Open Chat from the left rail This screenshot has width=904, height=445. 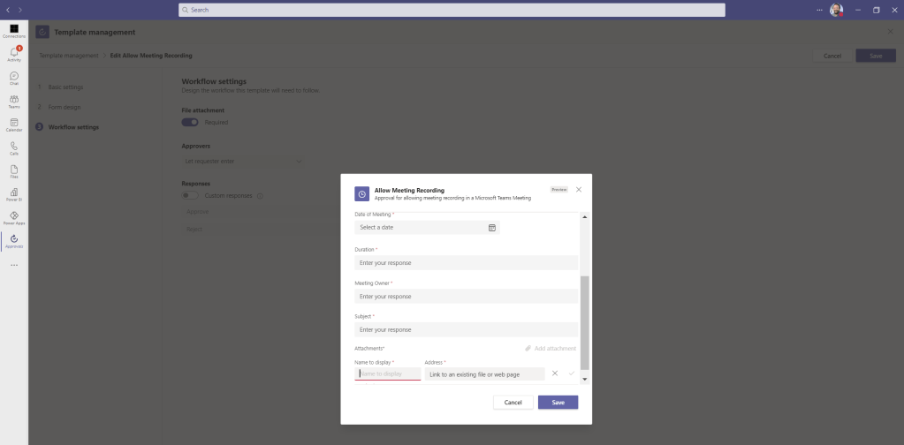click(13, 79)
